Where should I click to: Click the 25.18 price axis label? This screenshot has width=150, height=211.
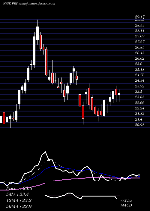(x=140, y=70)
